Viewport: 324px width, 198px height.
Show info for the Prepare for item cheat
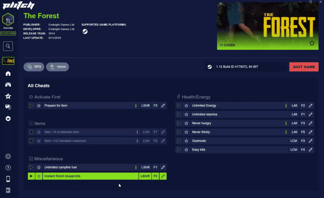coord(136,105)
